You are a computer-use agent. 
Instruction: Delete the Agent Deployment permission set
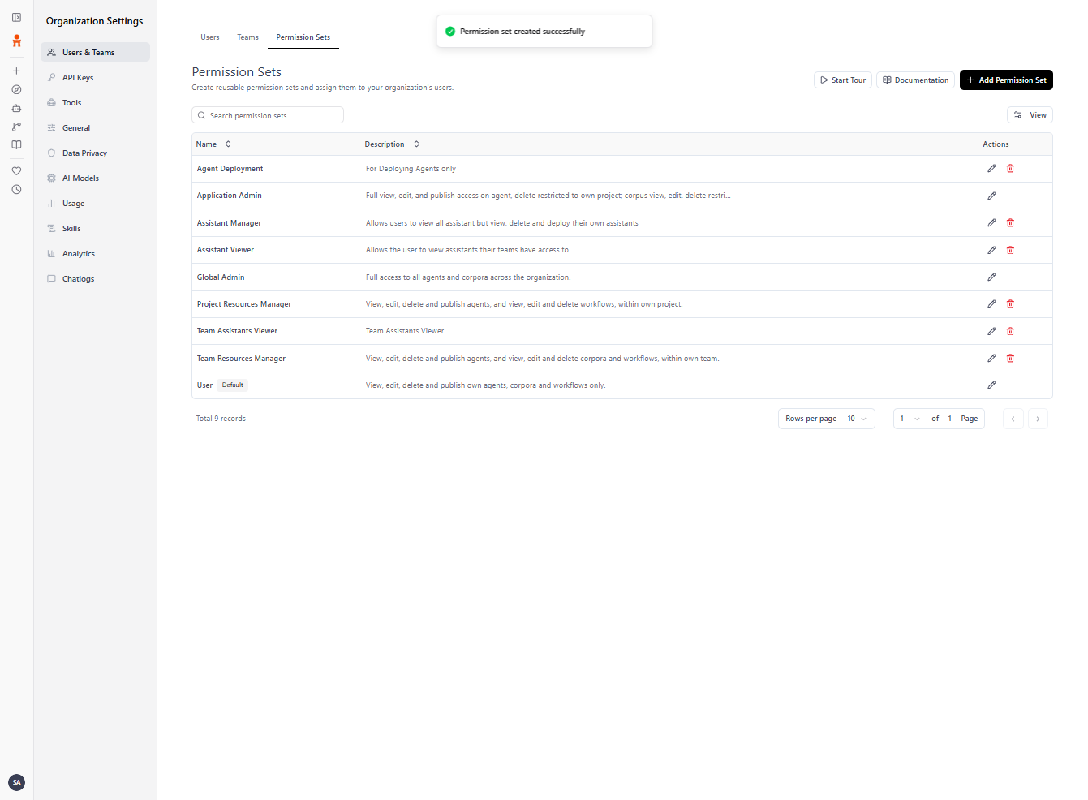coord(1010,169)
